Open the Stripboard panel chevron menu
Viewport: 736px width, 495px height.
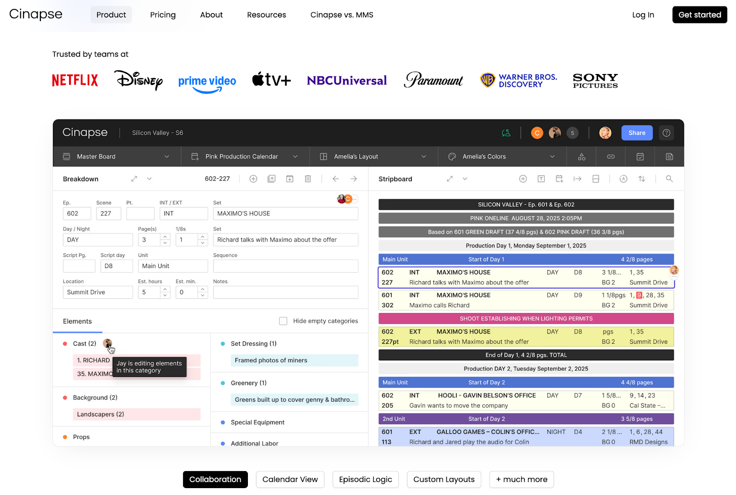click(x=465, y=179)
